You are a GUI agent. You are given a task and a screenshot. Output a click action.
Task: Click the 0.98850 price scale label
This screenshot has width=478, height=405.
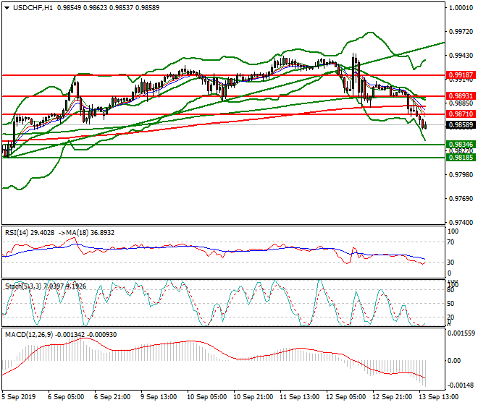click(461, 103)
